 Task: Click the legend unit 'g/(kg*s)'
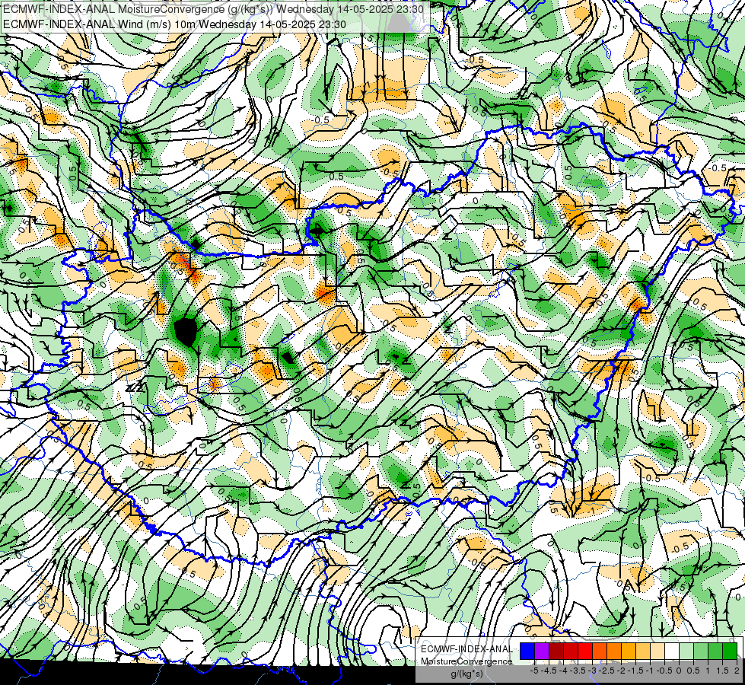tap(467, 674)
